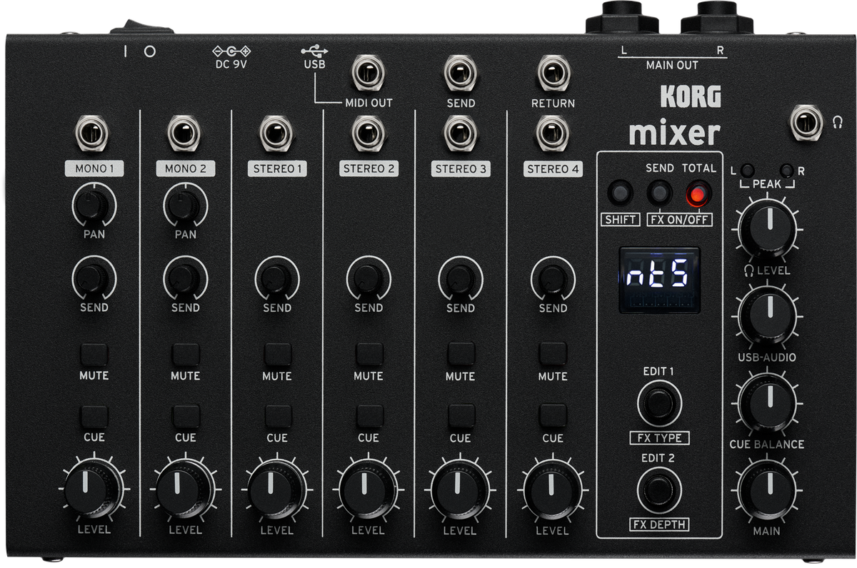Click the STEREO 3 SEND knob
Image resolution: width=857 pixels, height=568 pixels.
461,278
